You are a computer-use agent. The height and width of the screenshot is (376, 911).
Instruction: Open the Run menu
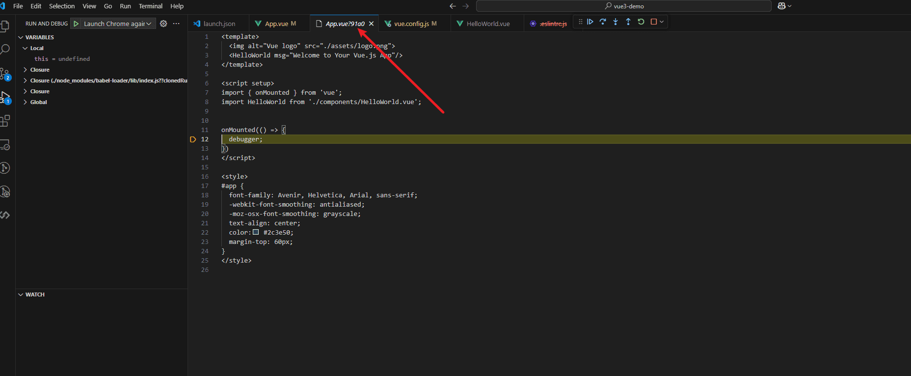pyautogui.click(x=125, y=6)
